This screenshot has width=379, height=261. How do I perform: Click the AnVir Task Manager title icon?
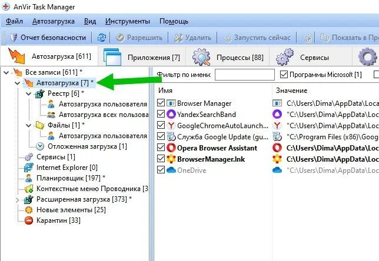tap(5, 7)
